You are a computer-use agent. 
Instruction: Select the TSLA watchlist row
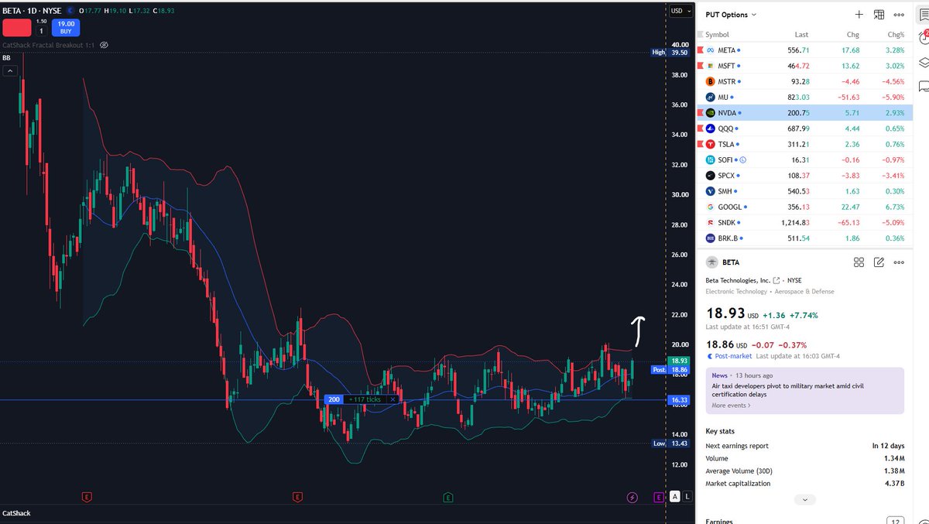tap(805, 144)
